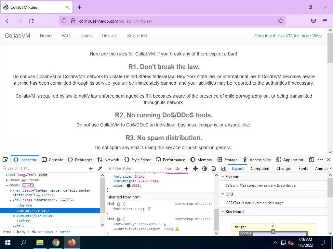Open the Debugger panel
The image size is (333, 249).
coord(80,160)
